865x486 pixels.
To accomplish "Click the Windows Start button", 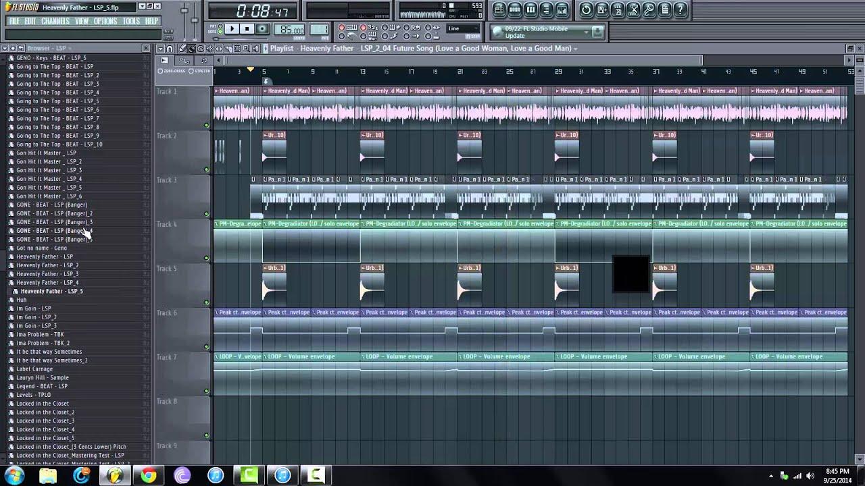I will click(x=15, y=476).
